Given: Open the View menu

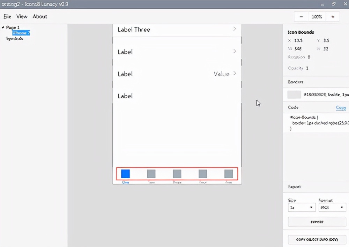Looking at the screenshot, I should [x=22, y=16].
